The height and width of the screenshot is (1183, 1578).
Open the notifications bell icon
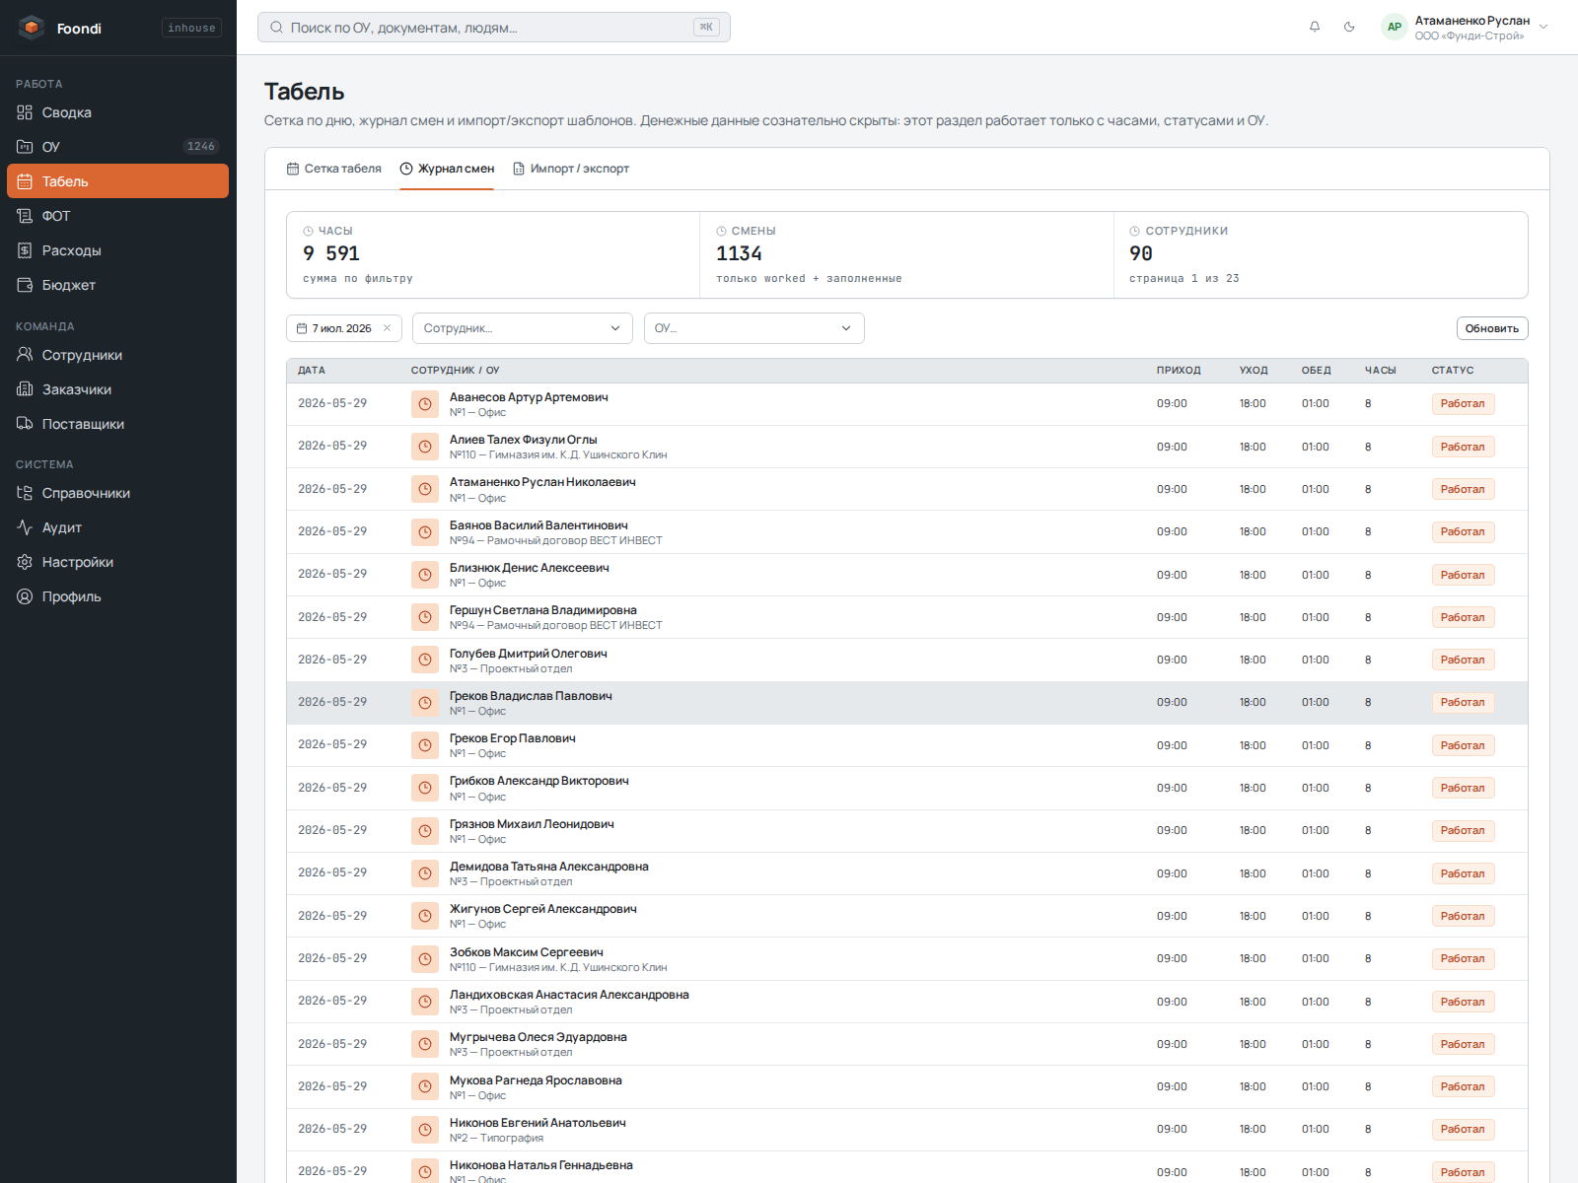(x=1315, y=27)
